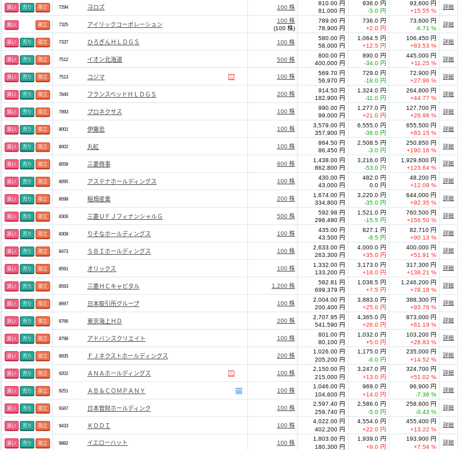Click 買い button for ヨロズ

12,8
